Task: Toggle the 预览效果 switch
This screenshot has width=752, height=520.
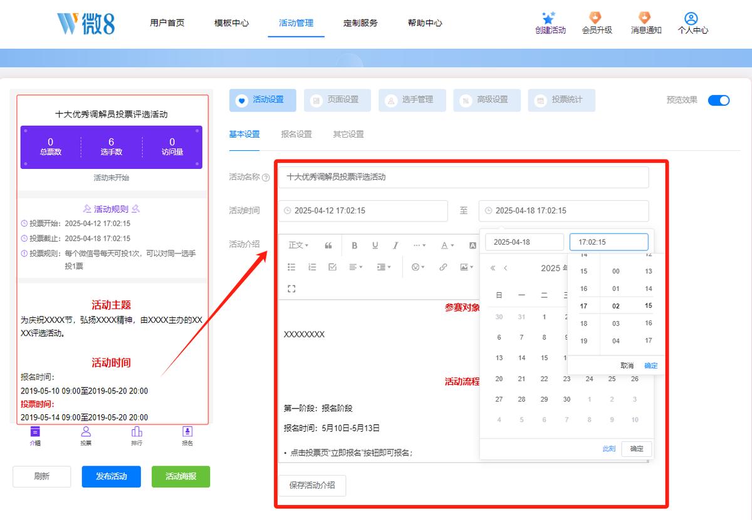Action: (719, 100)
